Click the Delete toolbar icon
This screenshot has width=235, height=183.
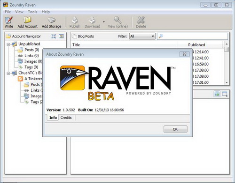point(141,20)
